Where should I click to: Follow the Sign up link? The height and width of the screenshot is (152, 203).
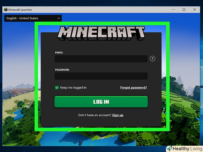118,115
